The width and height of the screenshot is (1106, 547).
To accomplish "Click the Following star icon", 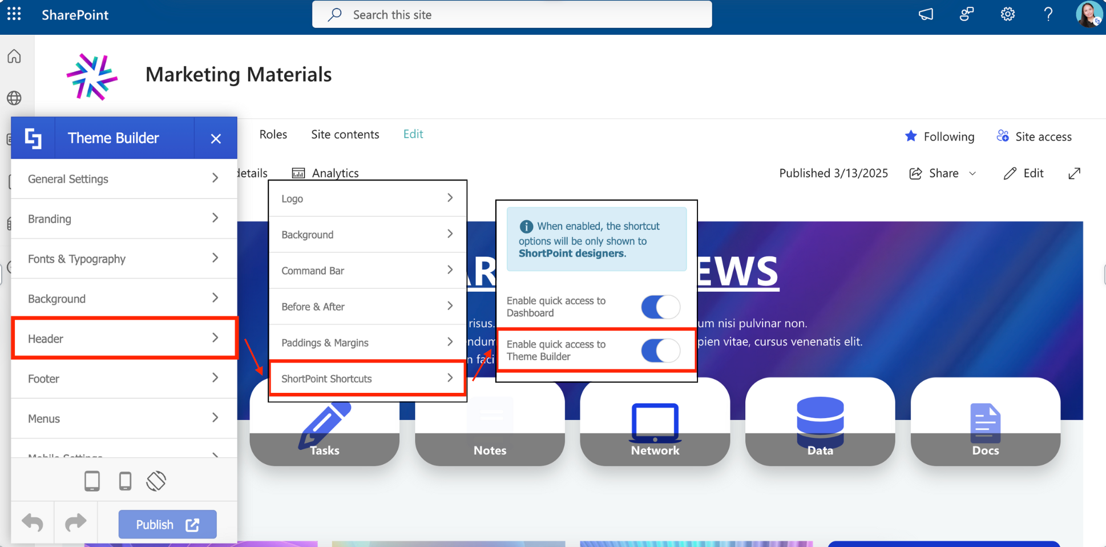I will (911, 136).
